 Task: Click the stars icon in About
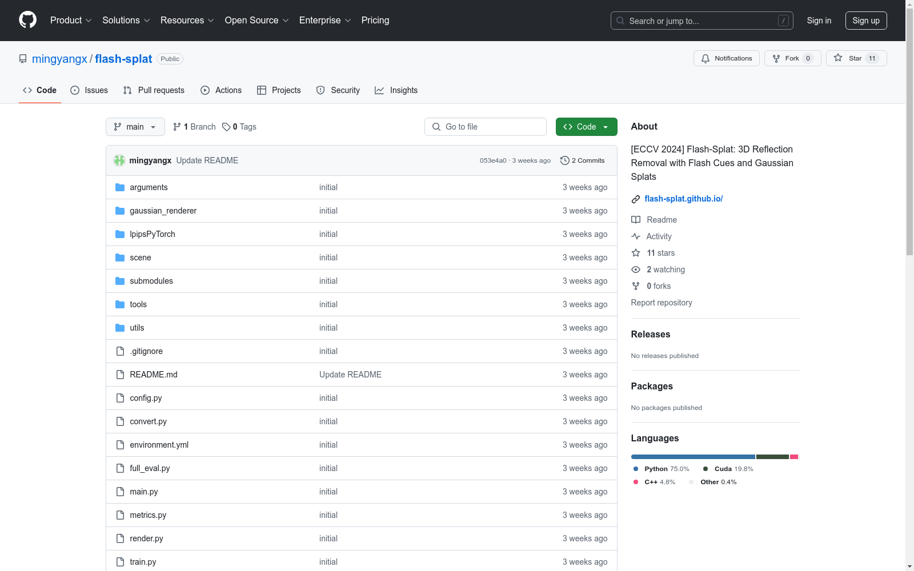[x=636, y=253]
